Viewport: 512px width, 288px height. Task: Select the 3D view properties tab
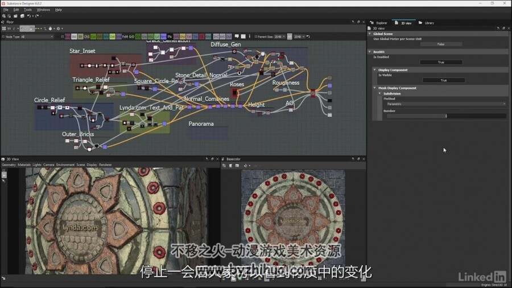pyautogui.click(x=403, y=23)
